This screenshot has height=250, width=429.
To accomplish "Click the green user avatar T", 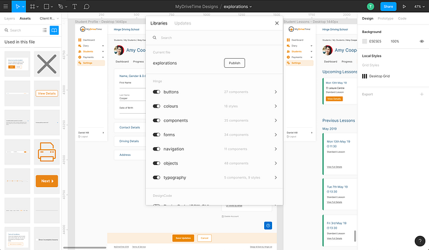I will pyautogui.click(x=370, y=7).
